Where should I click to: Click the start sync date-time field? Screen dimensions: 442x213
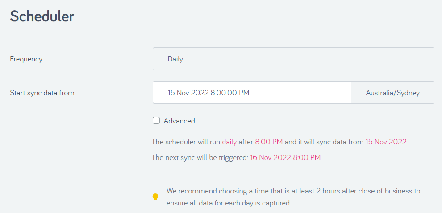point(252,93)
